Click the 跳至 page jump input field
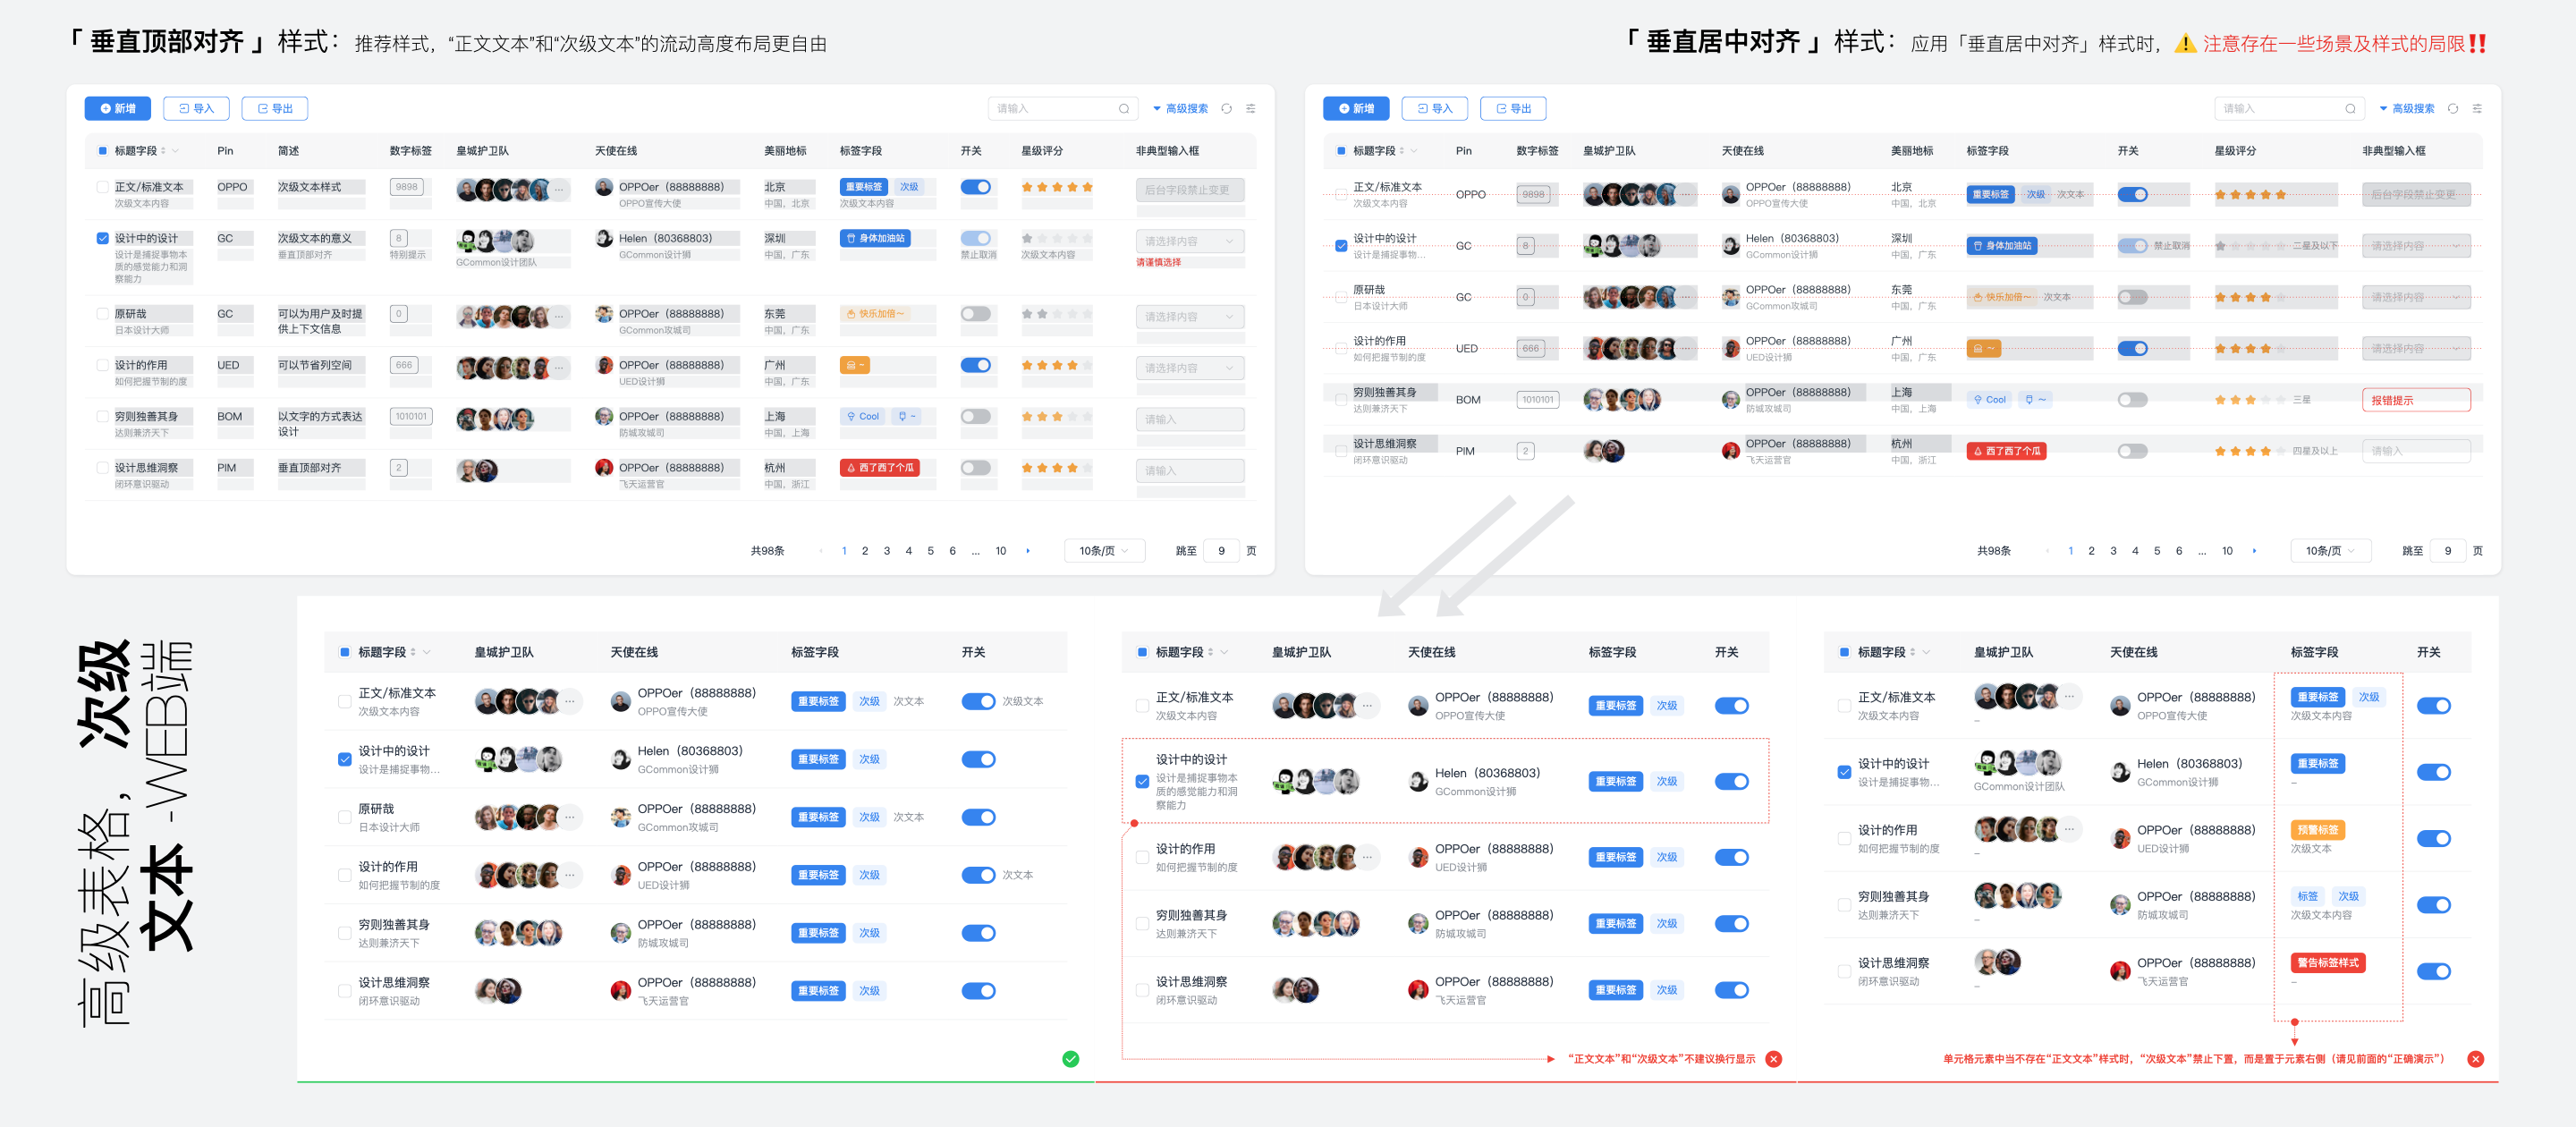Screen dimensions: 2576x1127 click(1221, 550)
